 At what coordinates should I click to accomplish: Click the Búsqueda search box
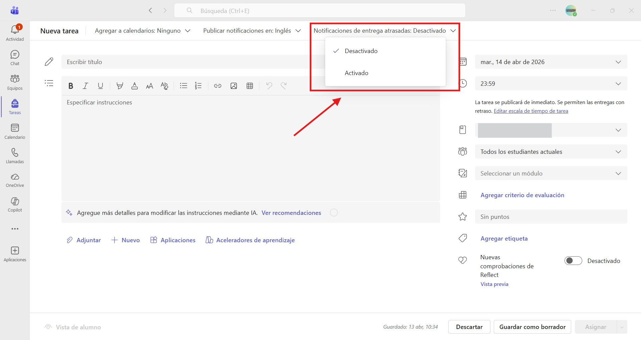tap(319, 10)
